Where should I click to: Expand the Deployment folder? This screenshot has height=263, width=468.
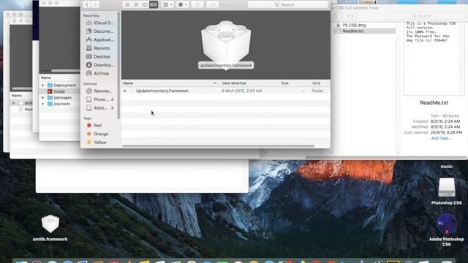[43, 85]
